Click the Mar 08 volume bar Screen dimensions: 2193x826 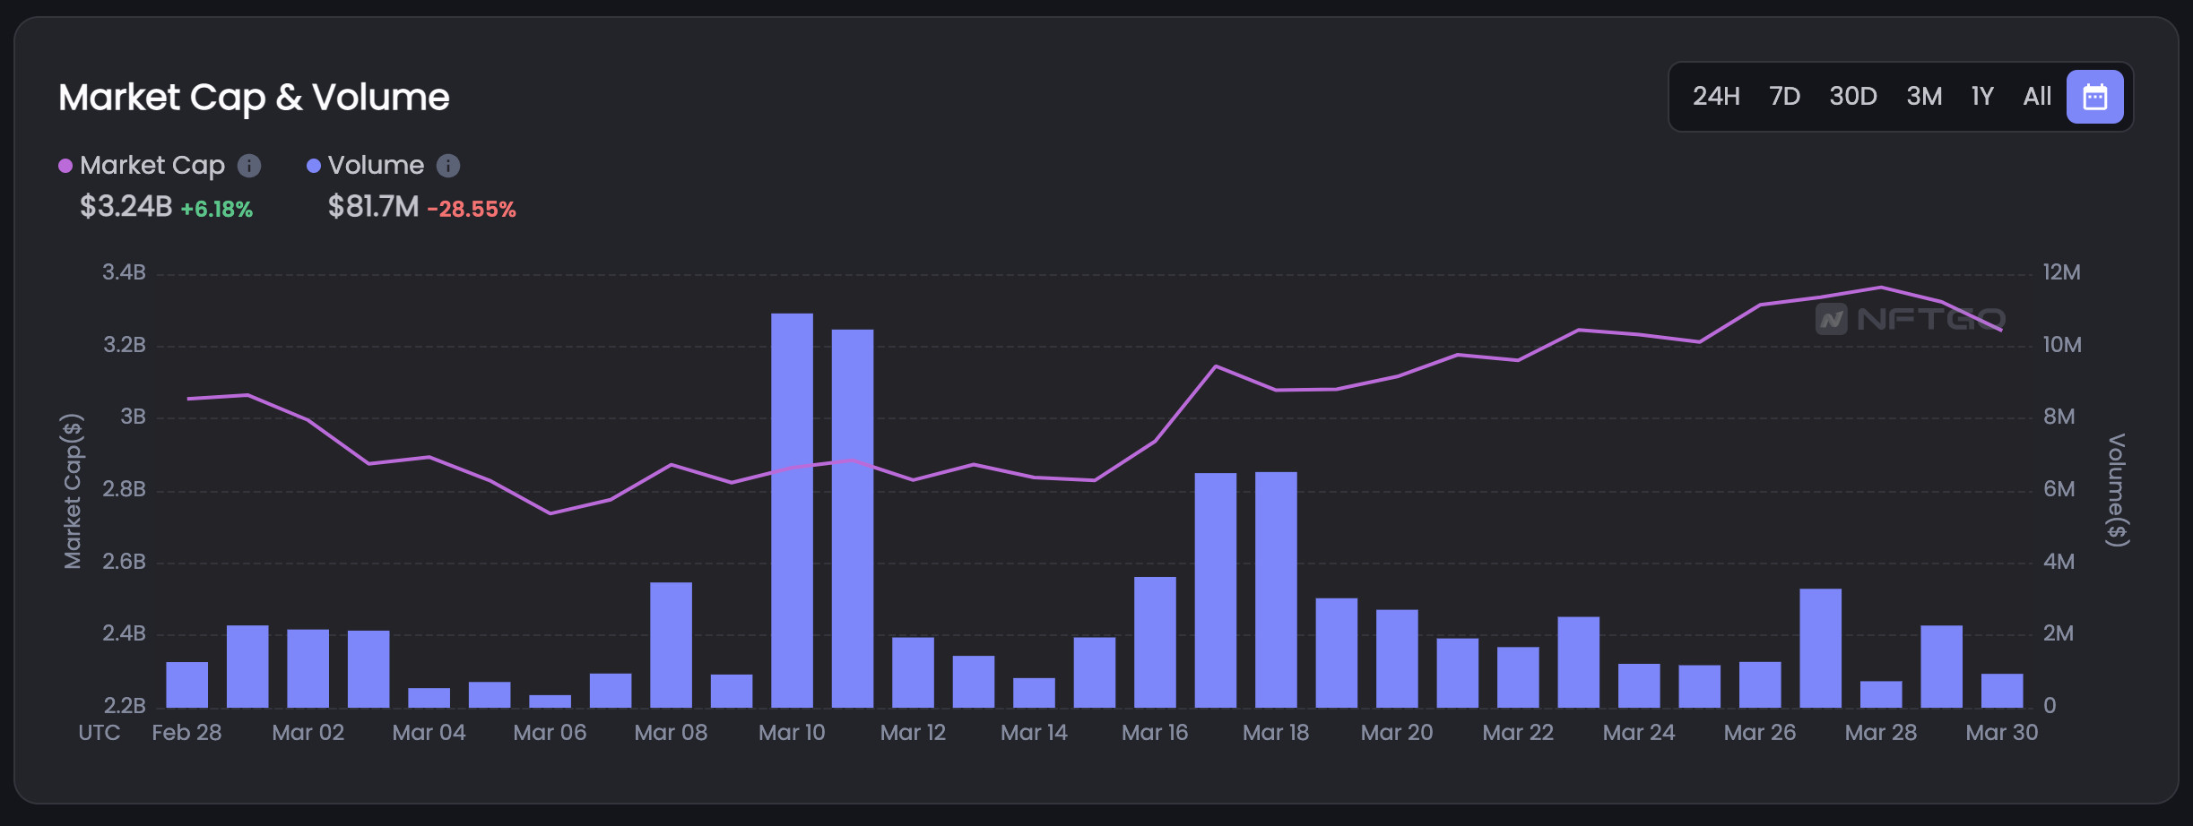(671, 645)
